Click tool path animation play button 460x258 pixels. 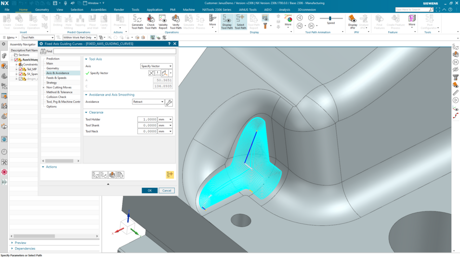tap(311, 18)
